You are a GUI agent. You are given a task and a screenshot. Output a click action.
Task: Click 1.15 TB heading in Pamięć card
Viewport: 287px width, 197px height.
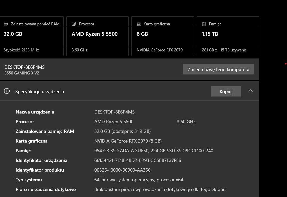(210, 34)
